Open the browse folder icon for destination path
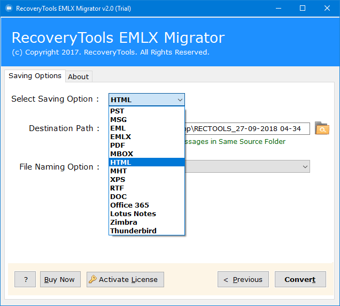340x306 pixels. click(x=322, y=128)
